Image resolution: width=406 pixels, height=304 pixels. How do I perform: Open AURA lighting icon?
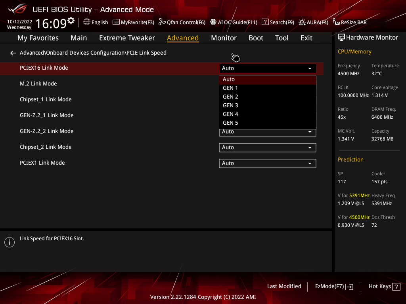pyautogui.click(x=302, y=22)
